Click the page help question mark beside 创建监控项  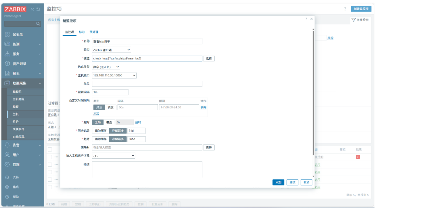point(345,9)
